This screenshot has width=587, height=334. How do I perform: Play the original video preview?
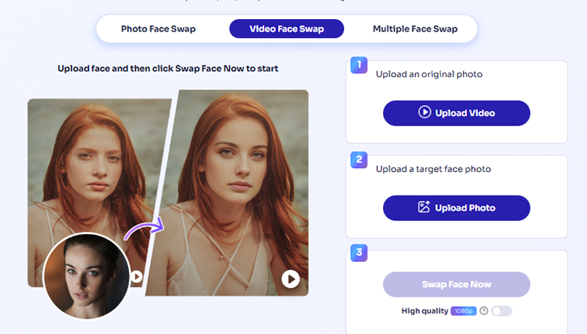click(136, 277)
